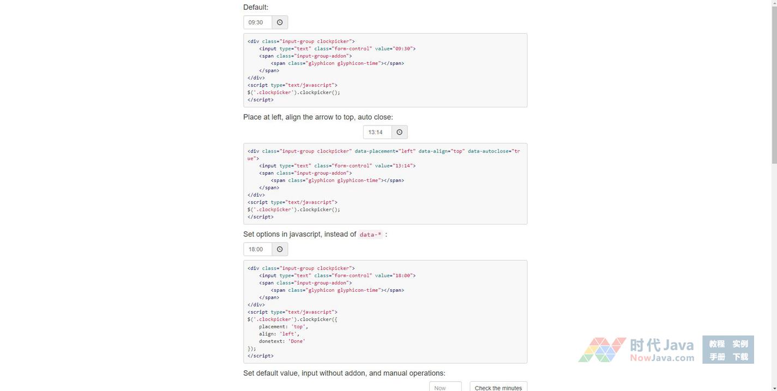Focus the 09:30 time input
This screenshot has height=391, width=777.
tap(257, 22)
